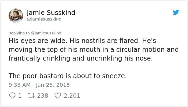Retweet using the arrows icon
The width and height of the screenshot is (188, 107).
[x=31, y=96]
